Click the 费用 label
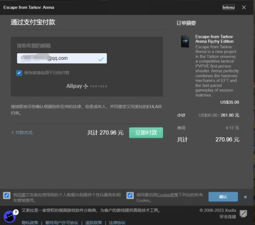The height and width of the screenshot is (225, 255). pos(181,128)
